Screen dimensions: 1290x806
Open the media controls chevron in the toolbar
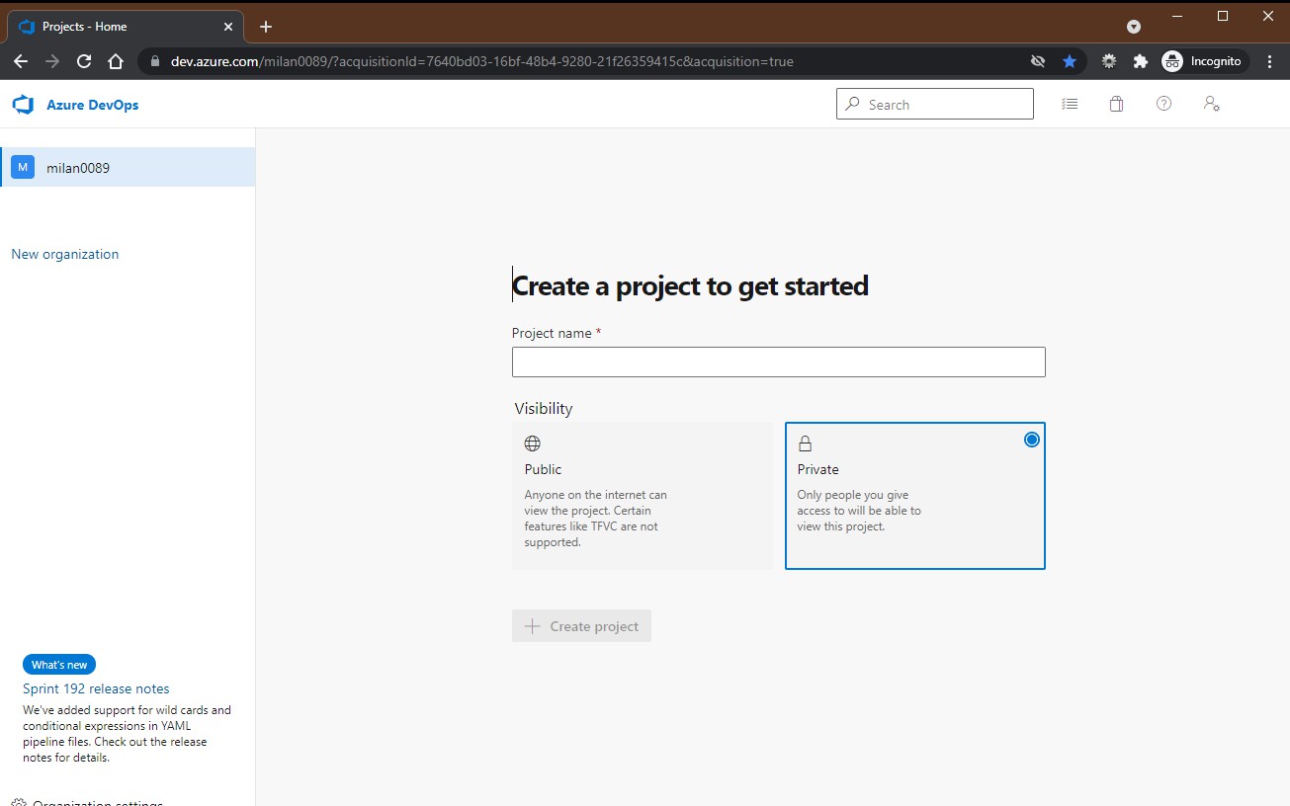[1133, 26]
